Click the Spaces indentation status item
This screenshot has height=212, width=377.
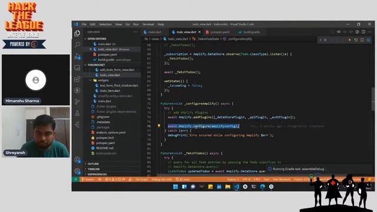233,179
